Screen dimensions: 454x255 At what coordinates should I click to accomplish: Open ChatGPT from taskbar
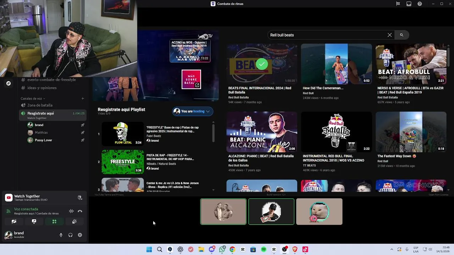pos(180,249)
